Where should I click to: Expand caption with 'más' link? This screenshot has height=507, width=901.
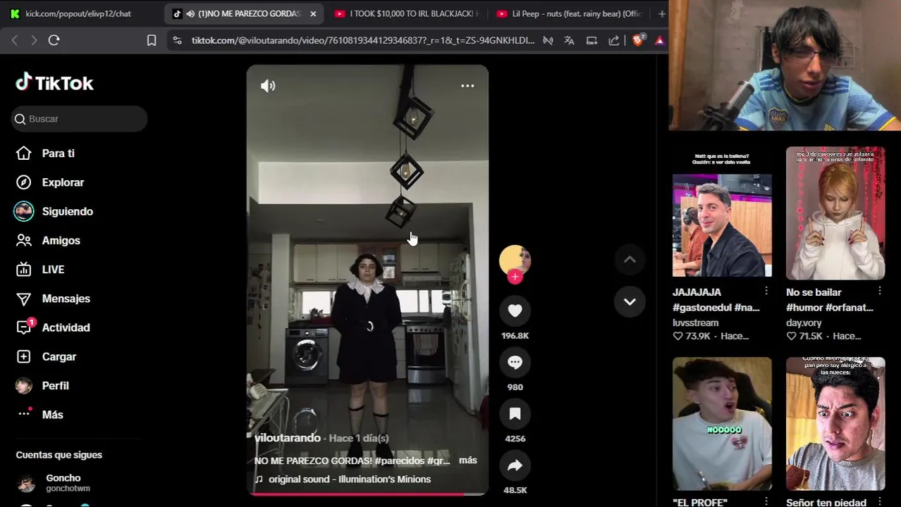click(468, 460)
